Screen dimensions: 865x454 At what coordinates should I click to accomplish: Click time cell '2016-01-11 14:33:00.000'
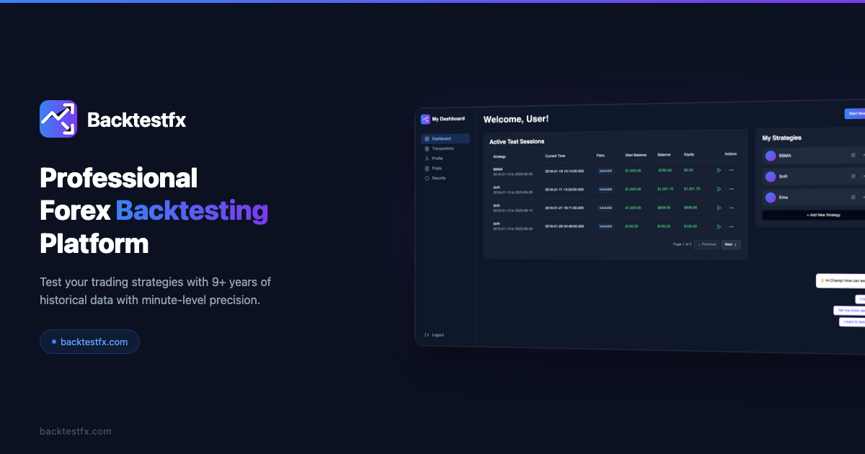tap(564, 190)
